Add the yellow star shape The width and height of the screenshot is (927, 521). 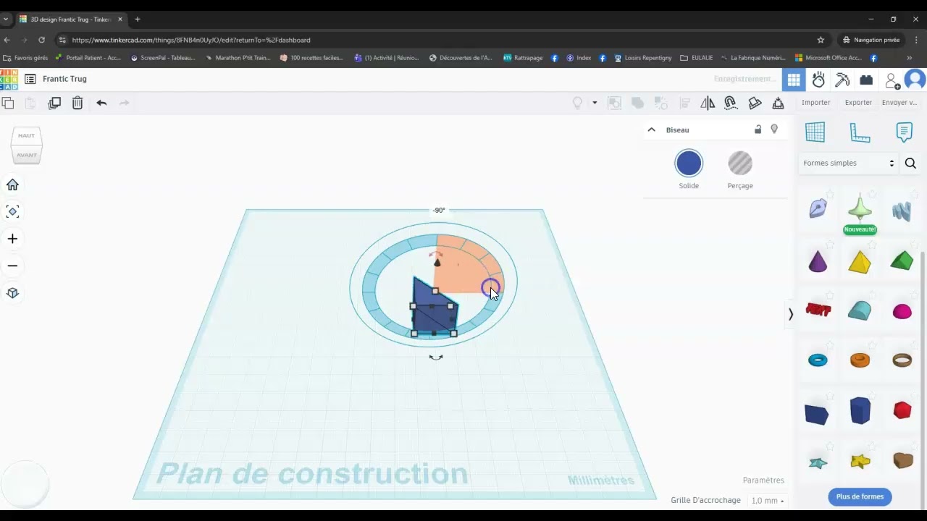pyautogui.click(x=860, y=461)
